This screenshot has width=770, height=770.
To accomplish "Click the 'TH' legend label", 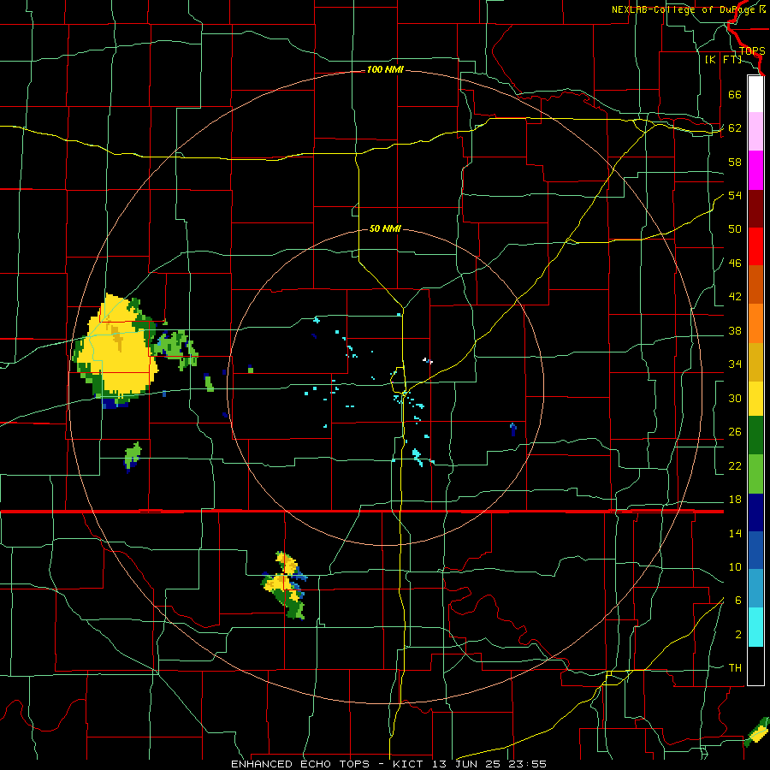I will click(x=735, y=668).
